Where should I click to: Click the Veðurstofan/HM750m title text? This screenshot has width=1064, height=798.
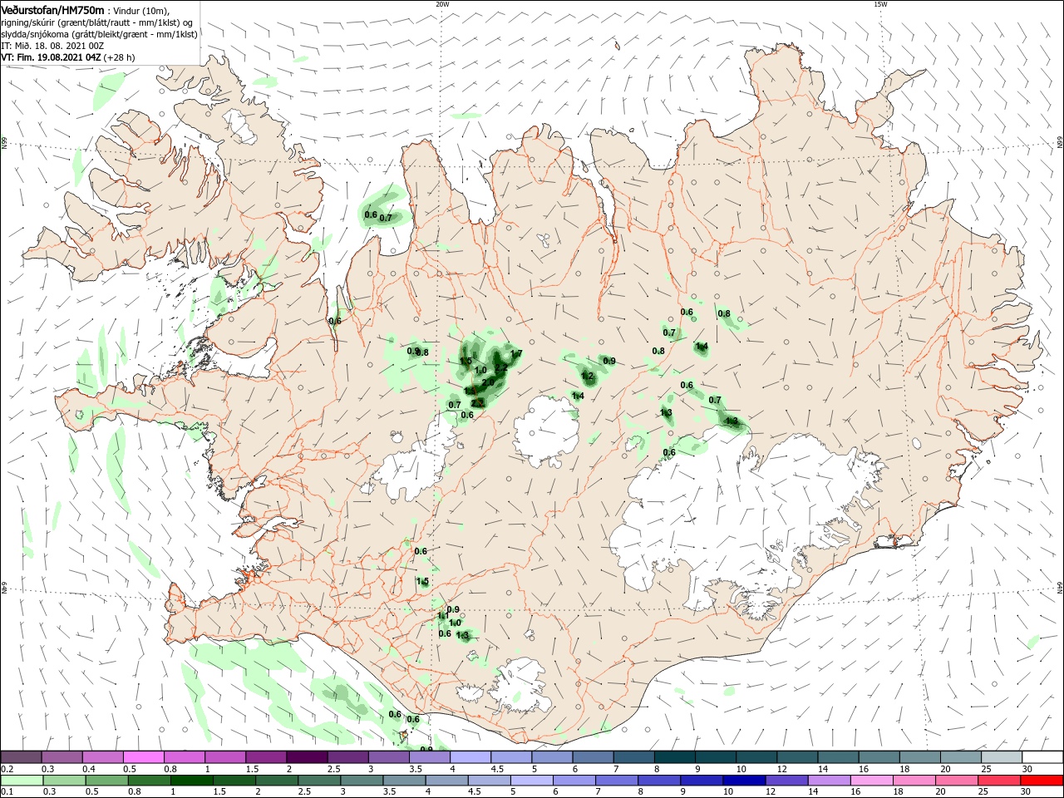click(52, 9)
